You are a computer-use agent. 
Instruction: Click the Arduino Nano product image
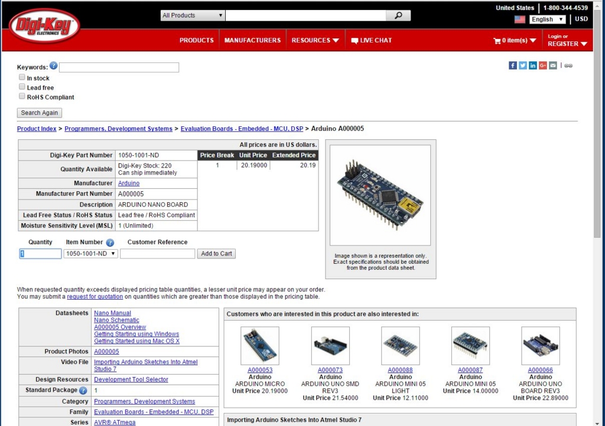click(380, 195)
